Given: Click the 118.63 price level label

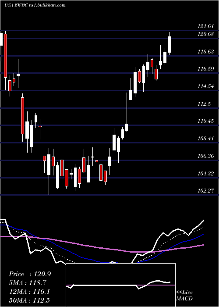Looking at the screenshot, I should (x=206, y=52).
